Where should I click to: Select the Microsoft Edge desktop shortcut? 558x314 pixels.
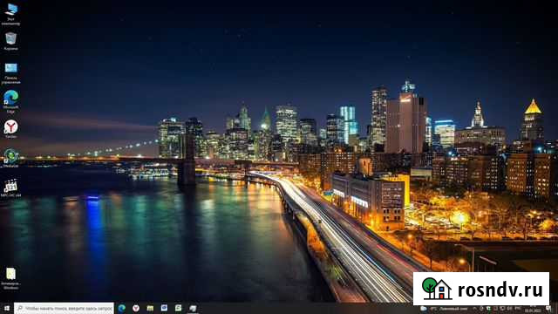pos(10,101)
